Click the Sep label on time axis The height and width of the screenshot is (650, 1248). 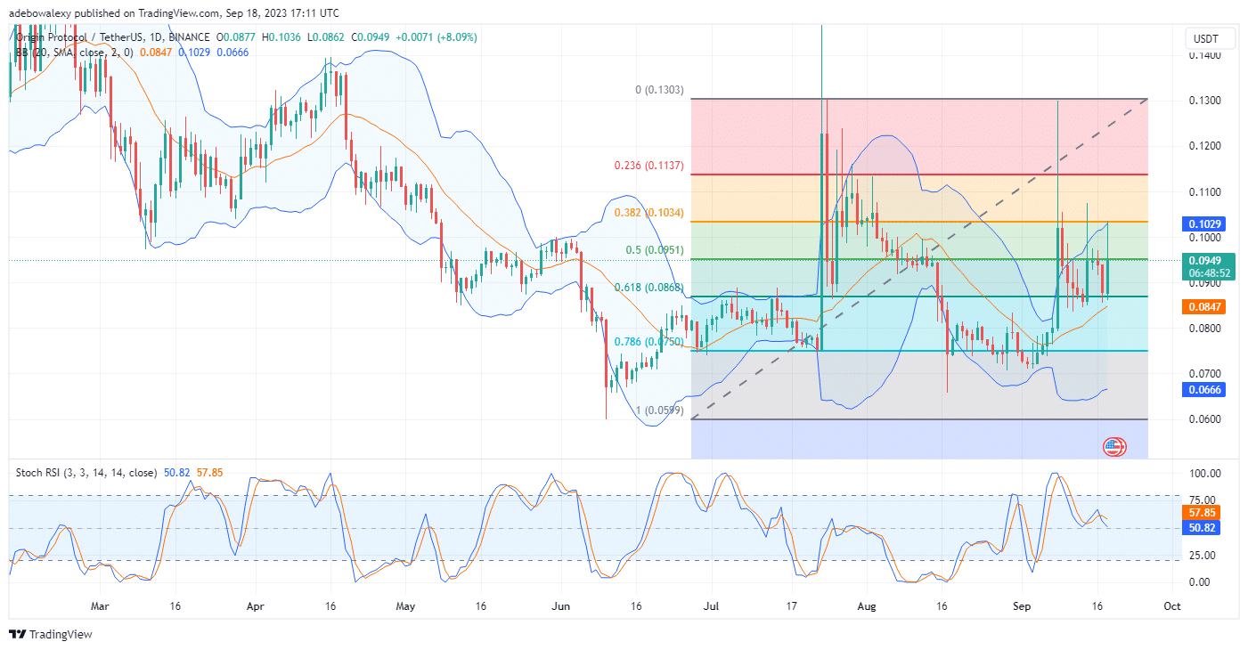[1023, 605]
